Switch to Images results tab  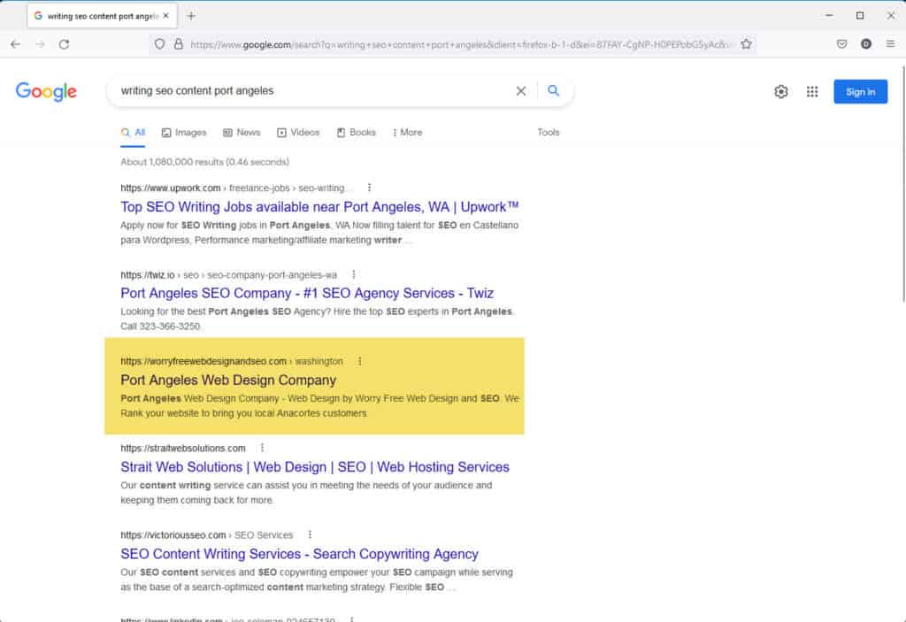click(184, 133)
